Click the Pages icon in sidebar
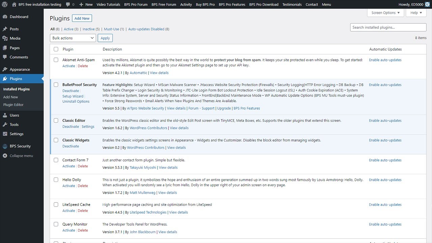The image size is (432, 243). [x=5, y=48]
